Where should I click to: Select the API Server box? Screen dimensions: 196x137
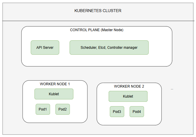[x=45, y=48]
